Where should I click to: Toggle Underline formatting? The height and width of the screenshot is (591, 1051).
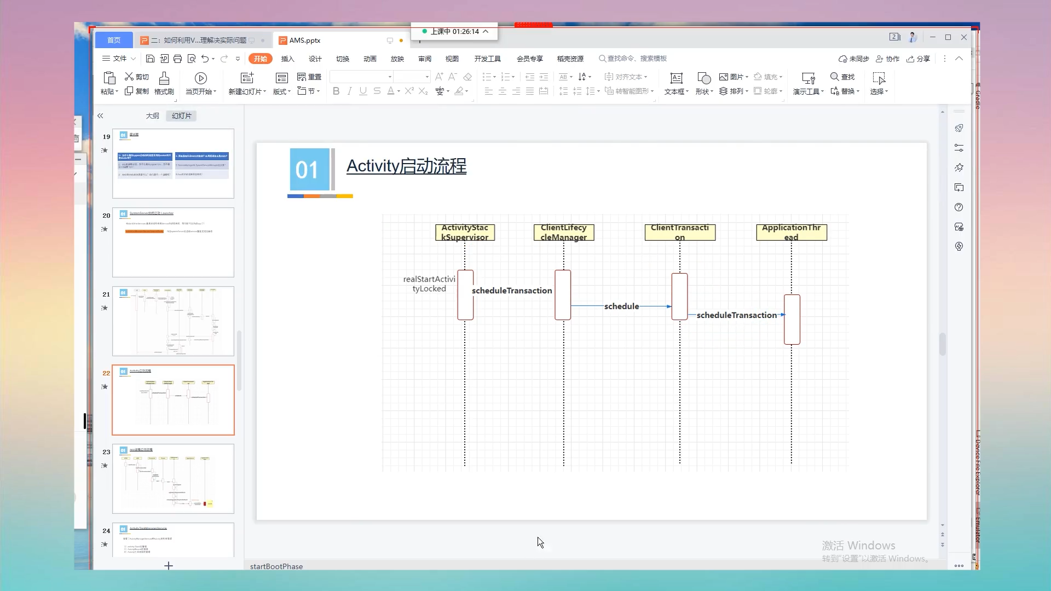pos(363,91)
